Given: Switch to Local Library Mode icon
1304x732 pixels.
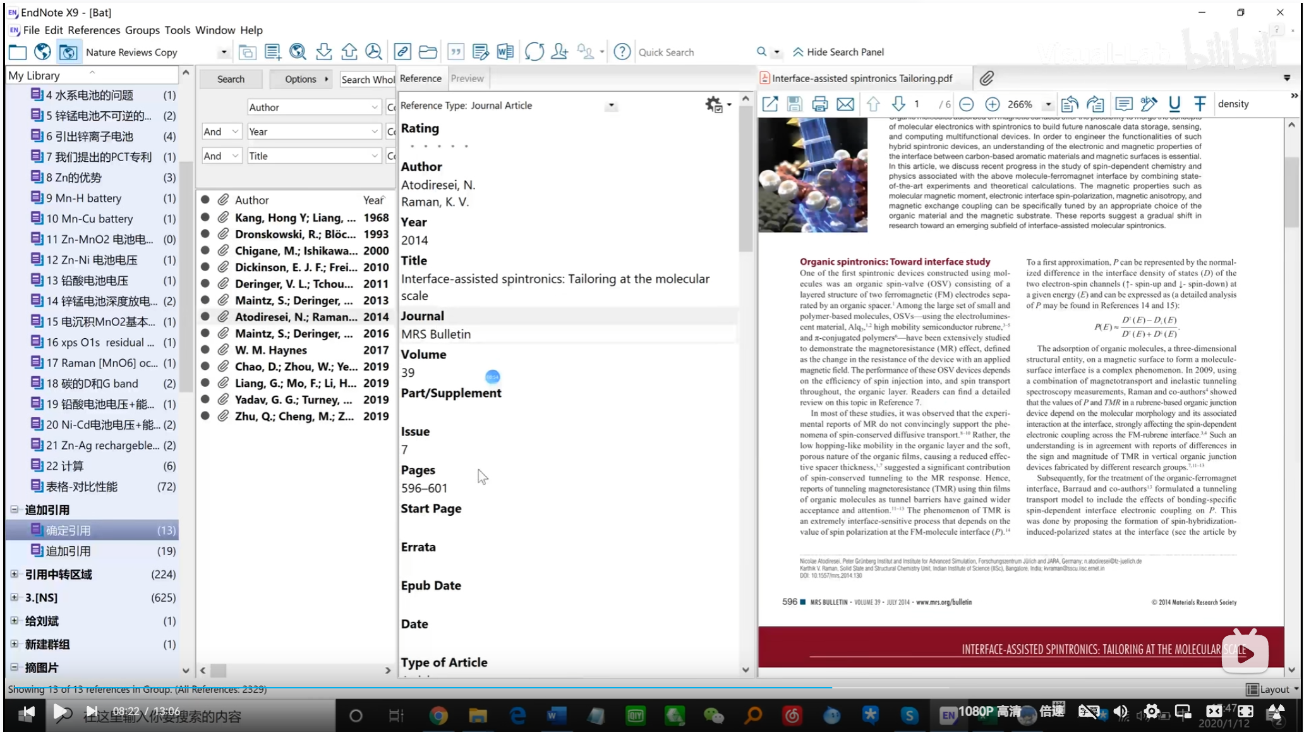Looking at the screenshot, I should [x=18, y=52].
